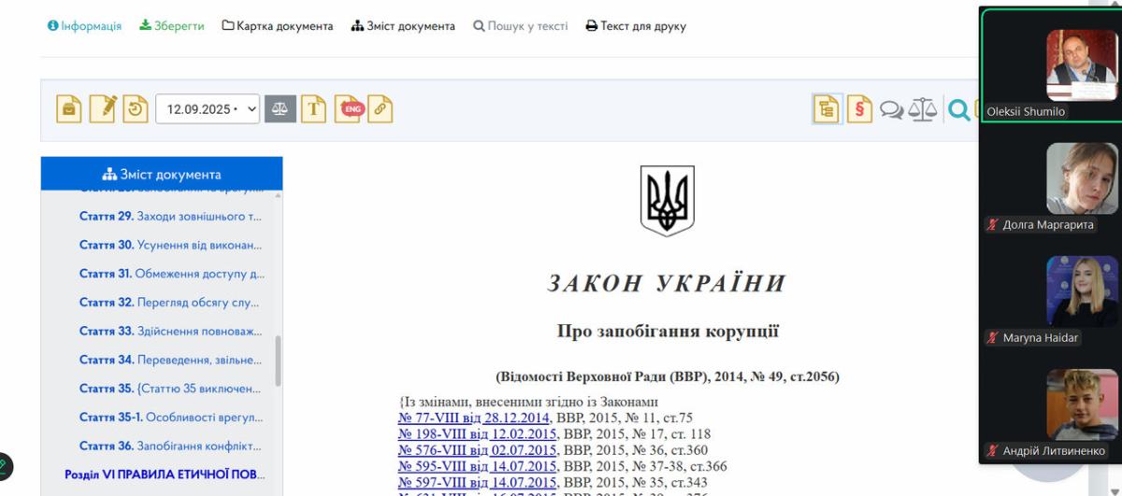1122x496 pixels.
Task: Click Пошук у тексті search option
Action: [520, 26]
